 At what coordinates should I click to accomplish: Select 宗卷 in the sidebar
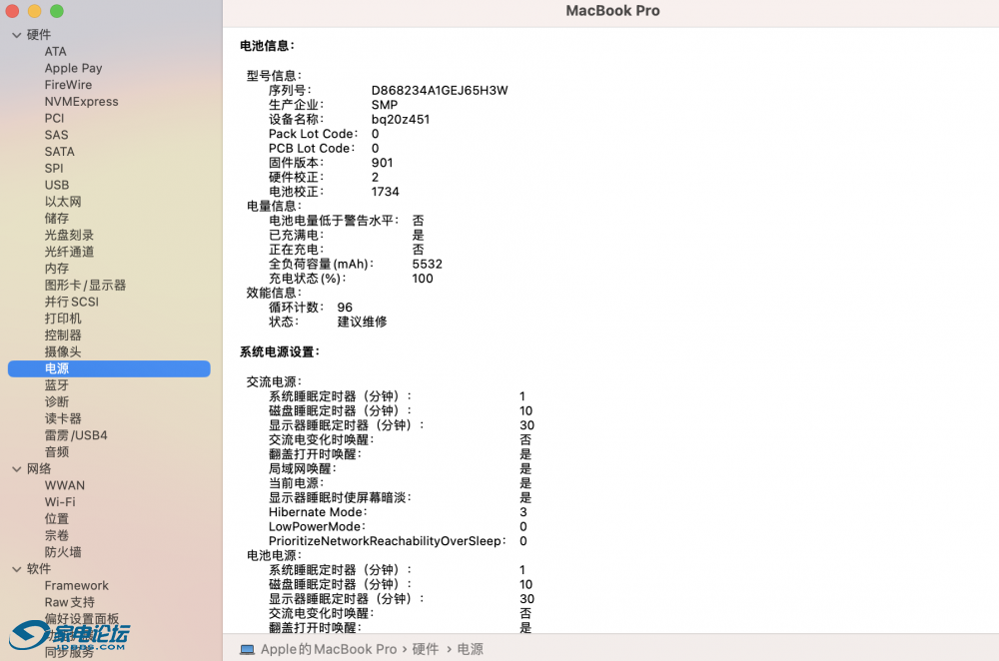[57, 535]
